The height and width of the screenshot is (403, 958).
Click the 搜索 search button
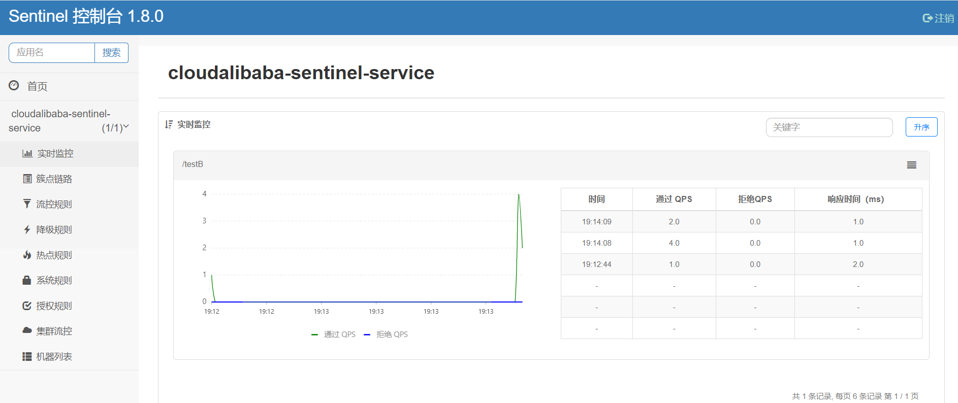coord(111,53)
